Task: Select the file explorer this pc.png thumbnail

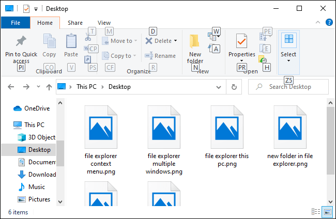Action: [226, 126]
